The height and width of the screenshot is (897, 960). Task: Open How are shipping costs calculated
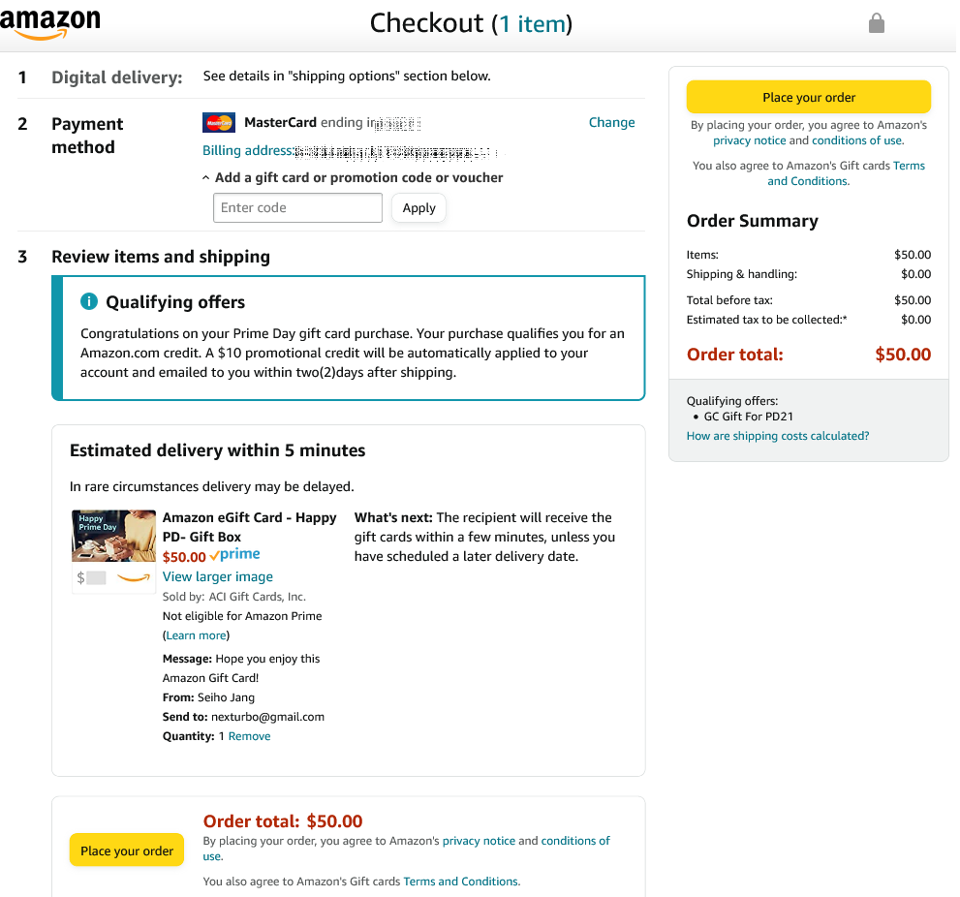pyautogui.click(x=778, y=436)
